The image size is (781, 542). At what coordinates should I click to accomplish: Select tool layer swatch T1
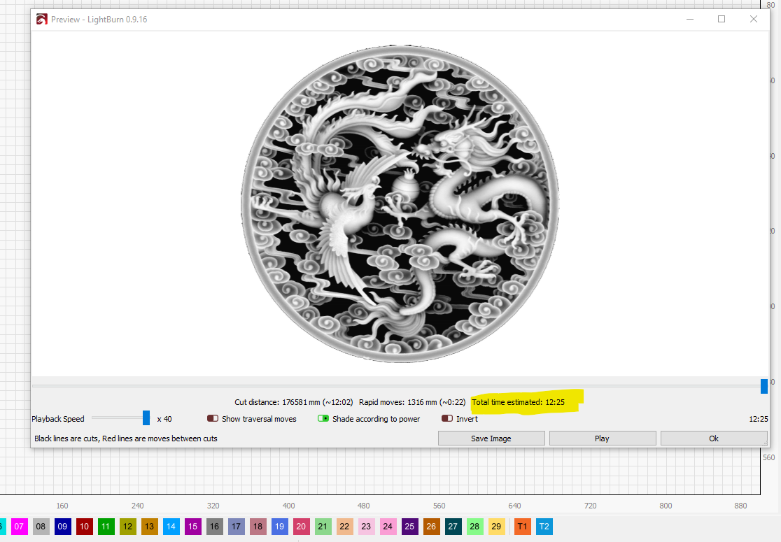(523, 527)
